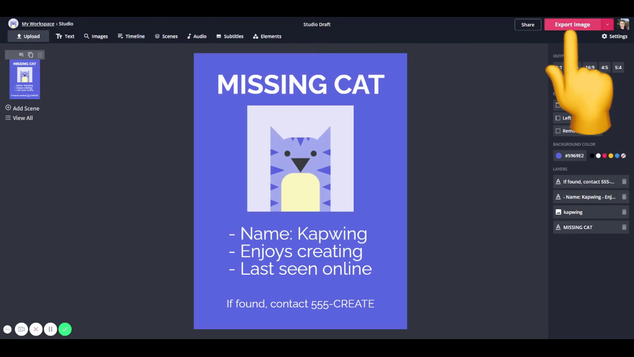This screenshot has width=634, height=357.
Task: Open Settings with the gear icon
Action: click(x=614, y=36)
